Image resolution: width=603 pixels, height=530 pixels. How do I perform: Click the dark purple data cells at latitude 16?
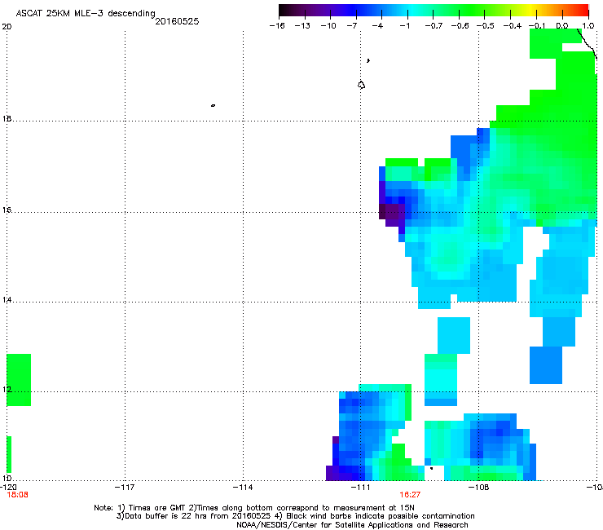point(392,213)
